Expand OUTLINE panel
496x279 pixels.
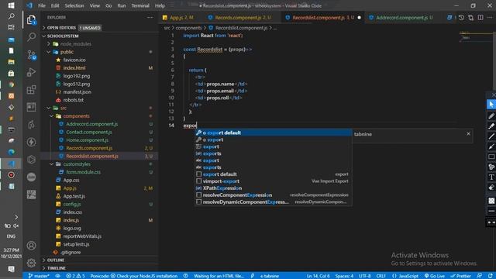click(56, 260)
